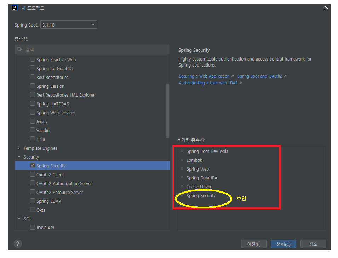Viewport: 338px width, 258px height.
Task: Enable Rest Repositories checkbox
Action: (33, 77)
